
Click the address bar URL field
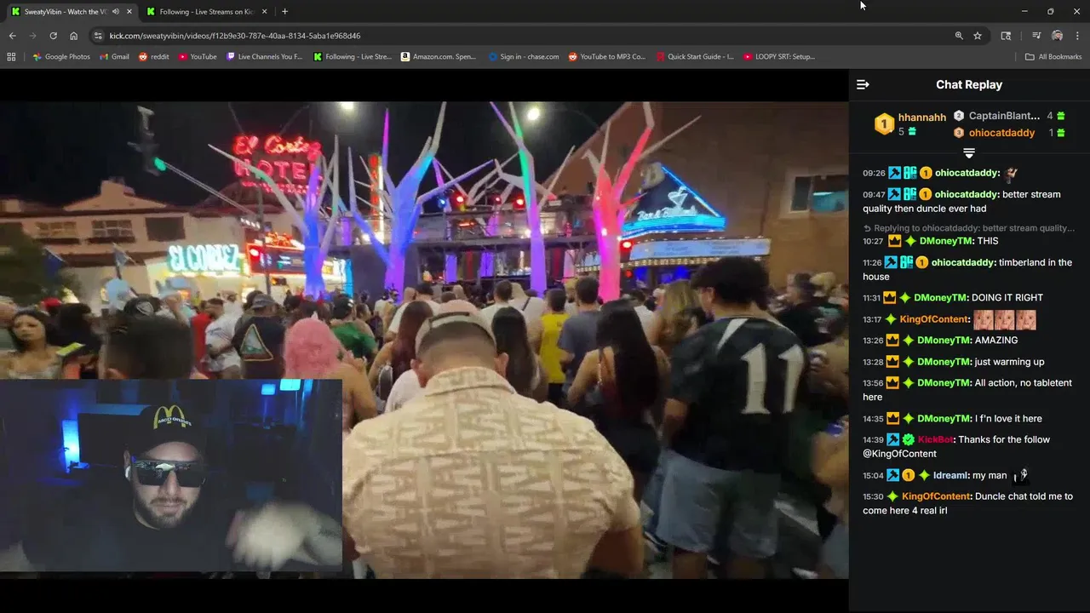click(x=528, y=36)
